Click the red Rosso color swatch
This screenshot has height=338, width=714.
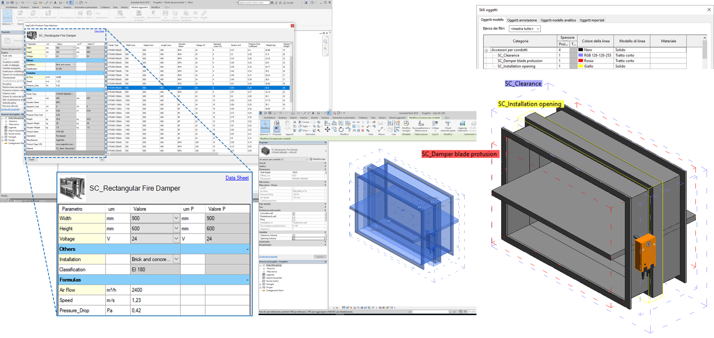click(x=581, y=61)
